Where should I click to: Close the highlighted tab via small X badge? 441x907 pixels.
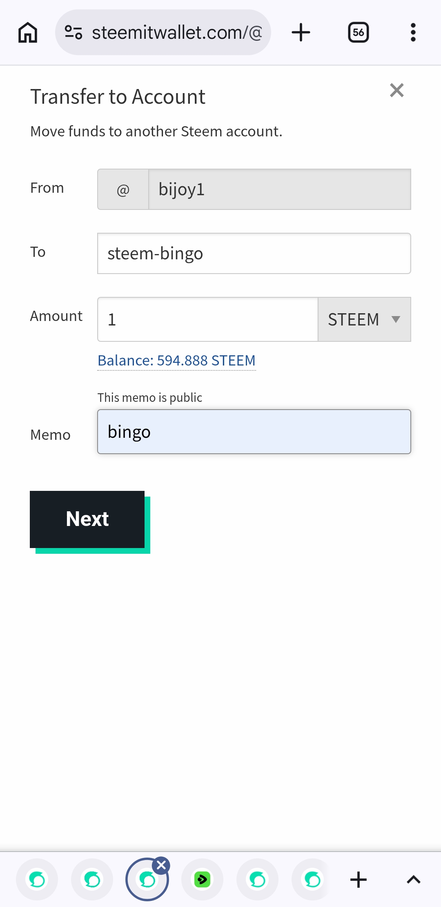pos(161,865)
